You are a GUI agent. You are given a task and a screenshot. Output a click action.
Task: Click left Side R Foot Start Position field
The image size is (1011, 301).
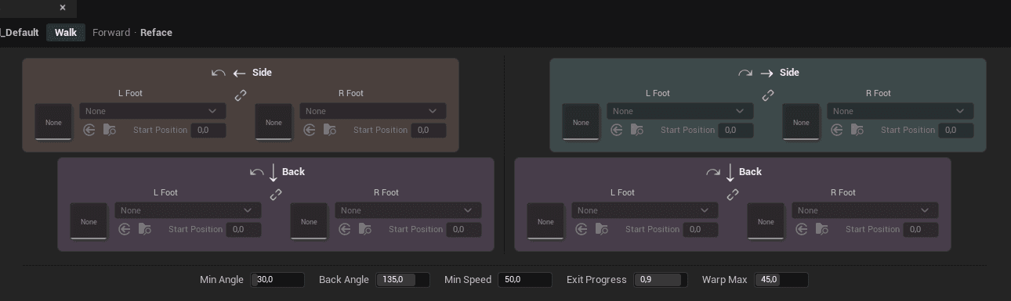pyautogui.click(x=429, y=130)
